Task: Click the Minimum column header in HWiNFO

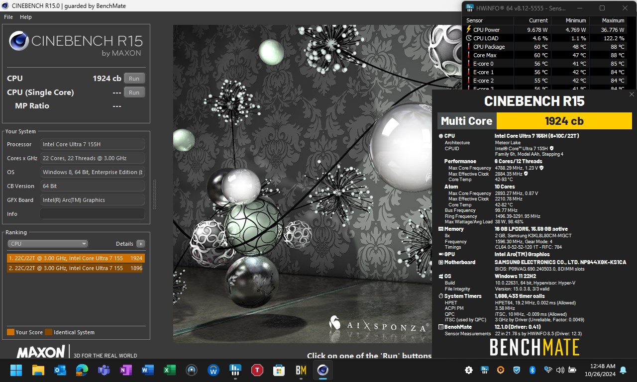Action: pos(570,20)
